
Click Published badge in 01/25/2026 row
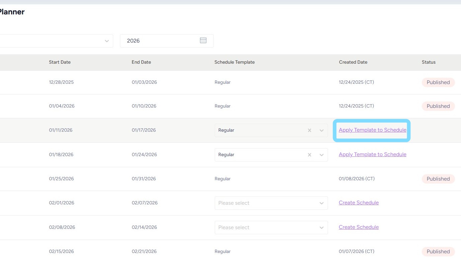[x=438, y=179]
